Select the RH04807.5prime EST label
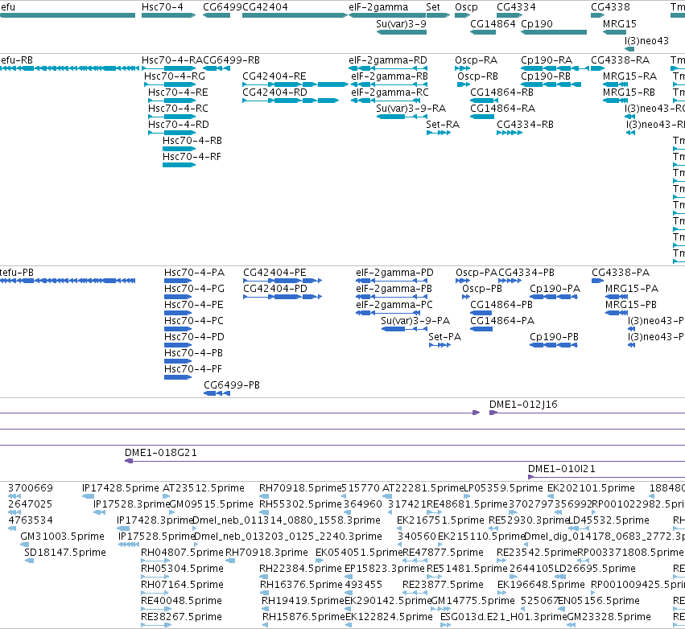 click(x=182, y=553)
